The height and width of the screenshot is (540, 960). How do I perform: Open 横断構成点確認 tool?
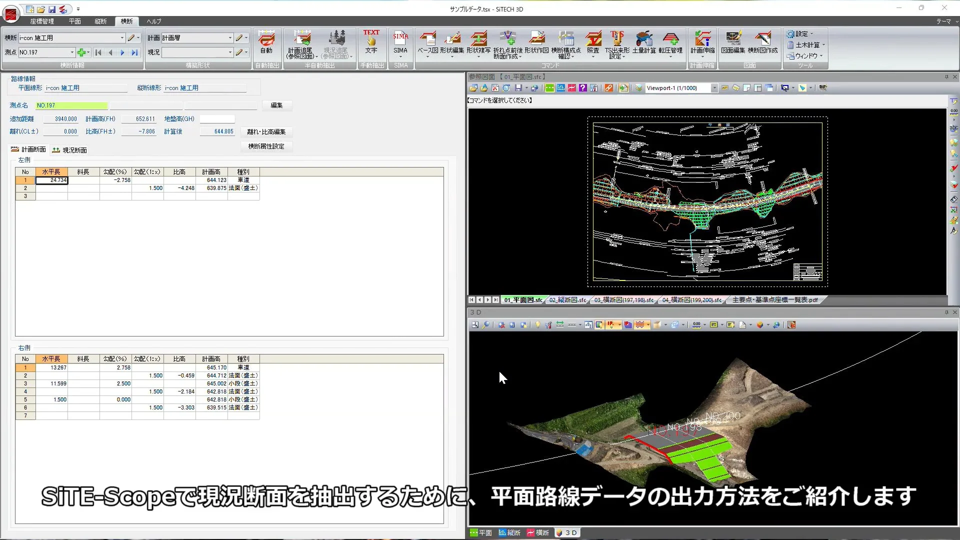pos(566,44)
